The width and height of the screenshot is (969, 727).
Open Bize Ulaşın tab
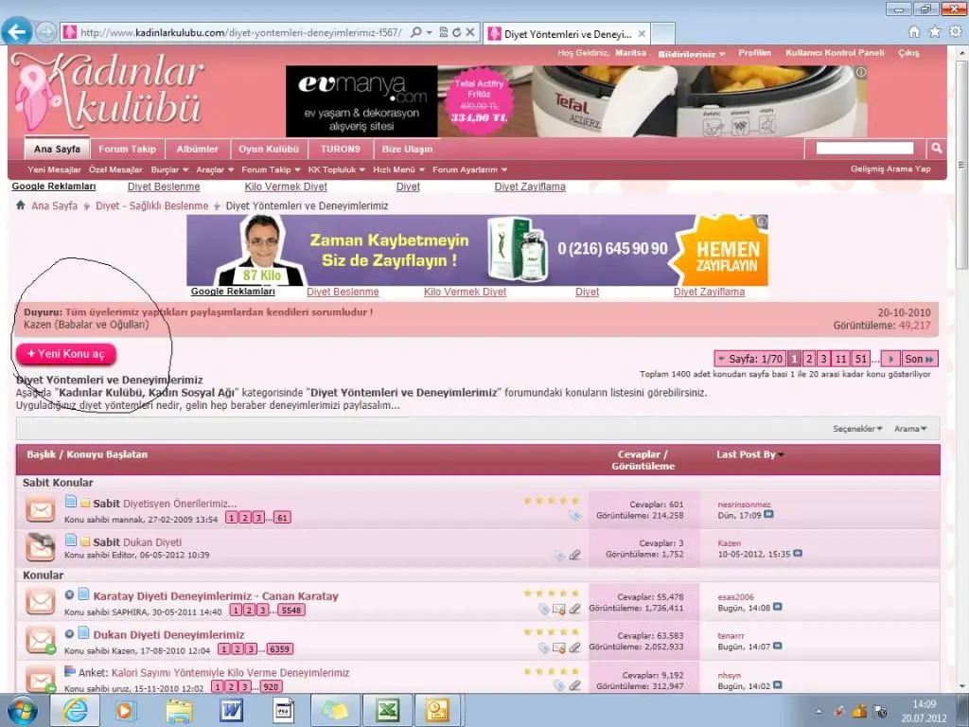(x=407, y=149)
